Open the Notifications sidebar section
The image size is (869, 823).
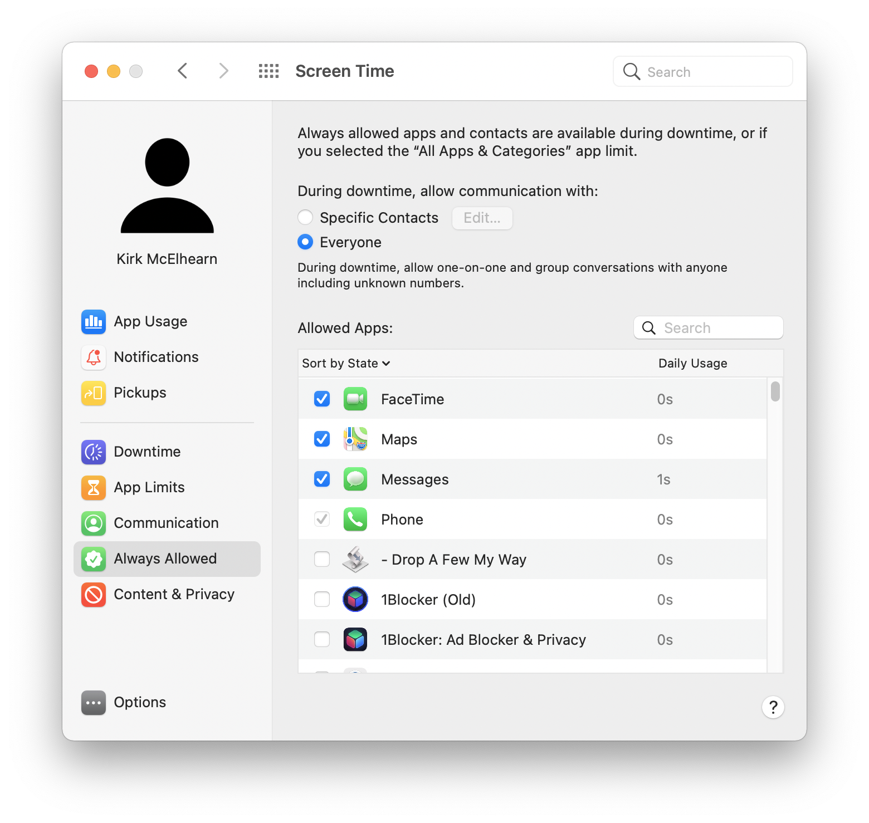click(x=167, y=357)
